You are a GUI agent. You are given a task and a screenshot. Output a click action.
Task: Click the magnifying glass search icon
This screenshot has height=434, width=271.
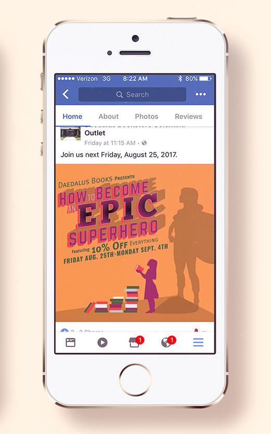(x=119, y=95)
